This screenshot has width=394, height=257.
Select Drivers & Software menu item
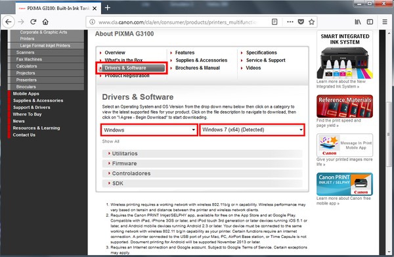click(x=132, y=68)
